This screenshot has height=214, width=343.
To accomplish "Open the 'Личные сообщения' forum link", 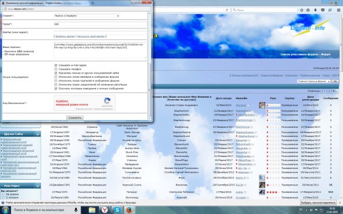I will pos(245,75).
